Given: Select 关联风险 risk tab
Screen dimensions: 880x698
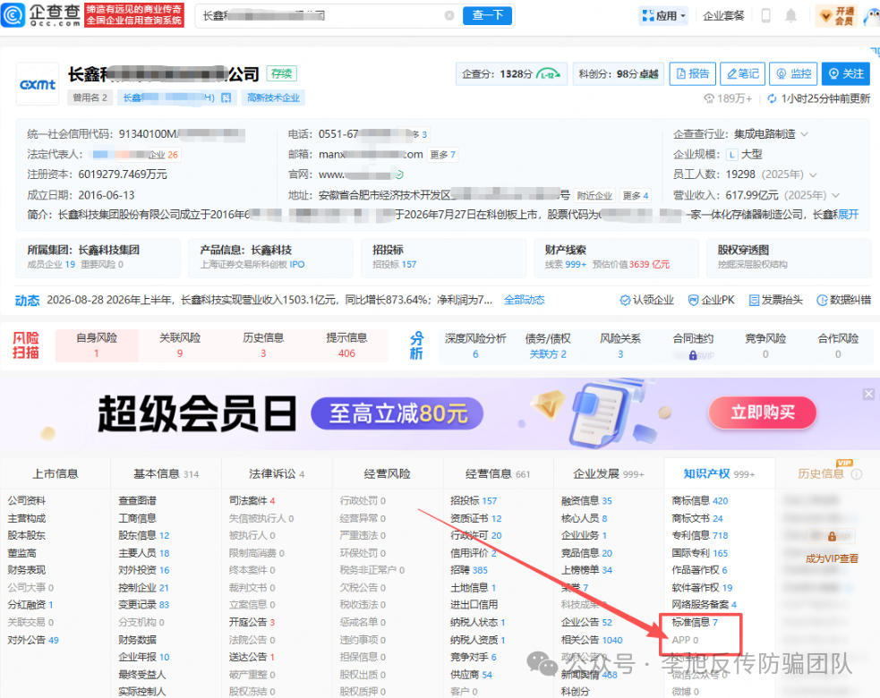Looking at the screenshot, I should coord(180,345).
